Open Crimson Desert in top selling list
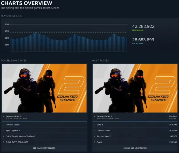Image resolution: width=179 pixels, height=153 pixels. (44, 125)
